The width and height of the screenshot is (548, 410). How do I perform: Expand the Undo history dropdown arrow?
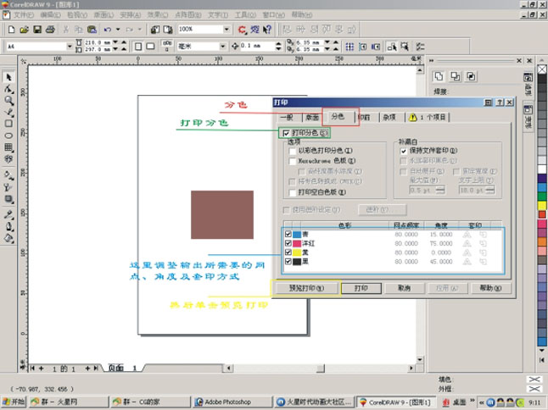tap(118, 30)
